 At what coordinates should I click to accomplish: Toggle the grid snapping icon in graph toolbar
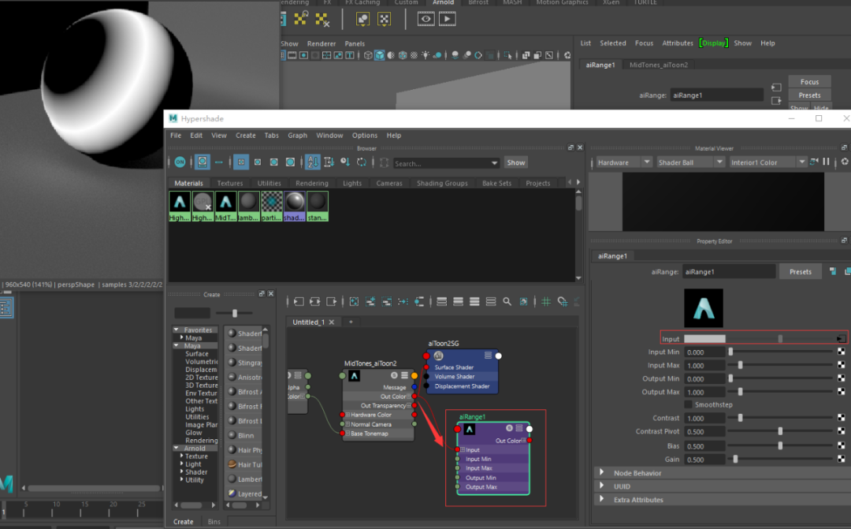pyautogui.click(x=563, y=301)
